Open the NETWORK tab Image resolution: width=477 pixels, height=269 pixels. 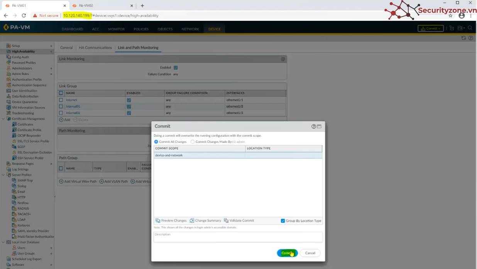(190, 29)
